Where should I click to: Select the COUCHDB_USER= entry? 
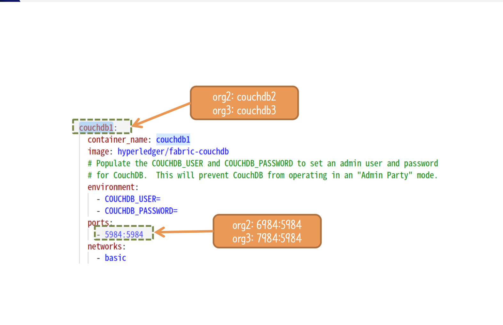(x=133, y=199)
